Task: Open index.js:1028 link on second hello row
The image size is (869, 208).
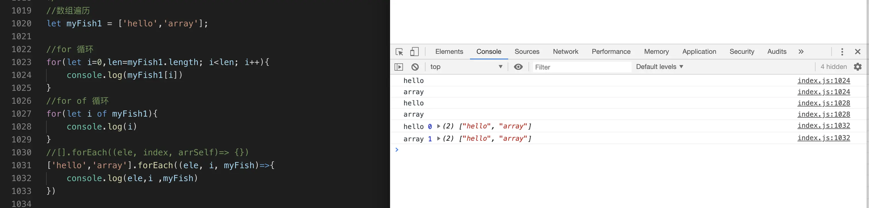Action: pos(824,103)
